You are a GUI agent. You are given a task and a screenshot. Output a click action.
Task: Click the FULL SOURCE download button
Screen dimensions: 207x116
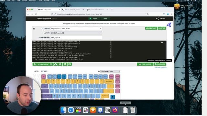pyautogui.click(x=145, y=64)
